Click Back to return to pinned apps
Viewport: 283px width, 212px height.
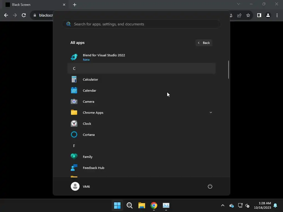204,43
